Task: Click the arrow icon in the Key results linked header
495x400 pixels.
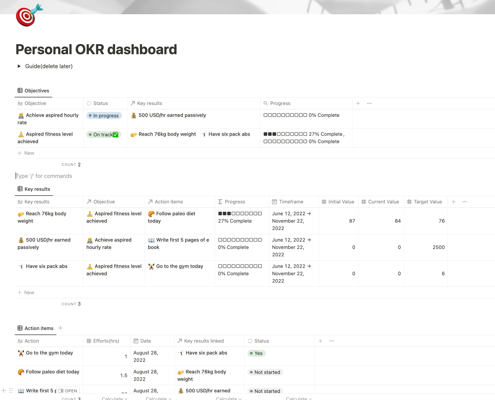Action: [180, 341]
